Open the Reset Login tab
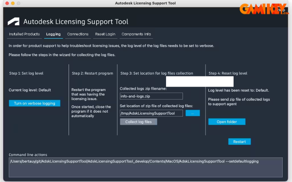The height and width of the screenshot is (182, 292). 105,34
